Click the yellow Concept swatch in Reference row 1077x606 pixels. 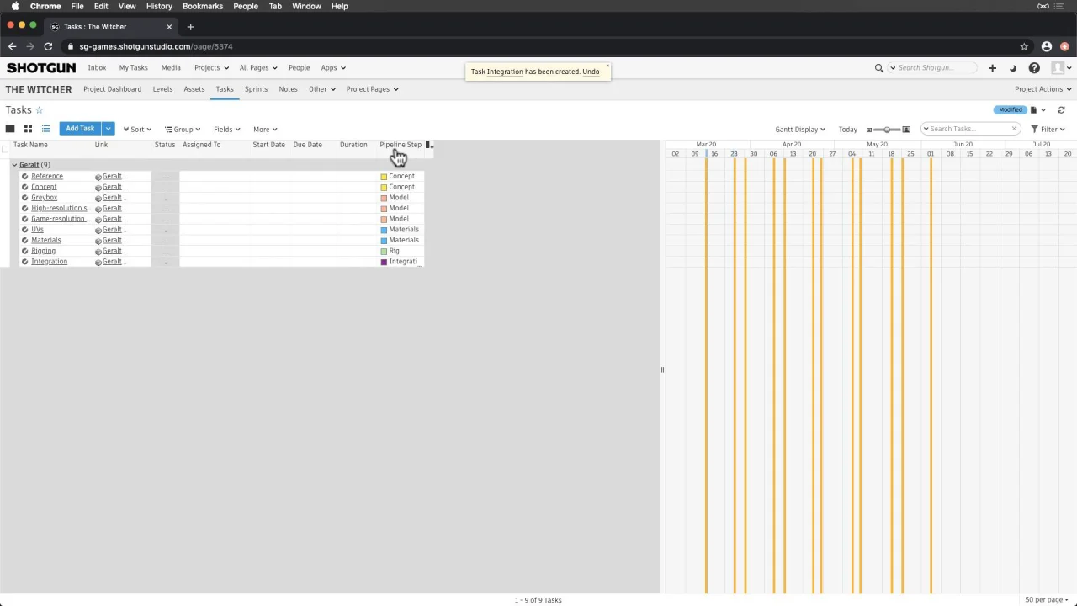pos(384,177)
